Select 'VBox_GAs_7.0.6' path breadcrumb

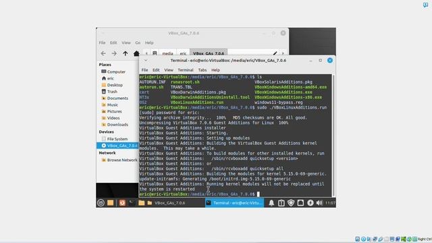coord(209,53)
